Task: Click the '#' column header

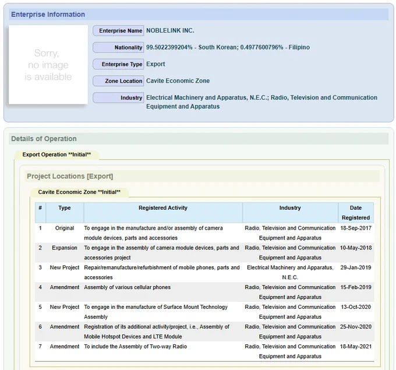Action: 40,213
